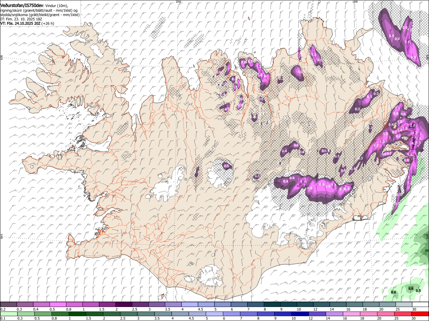Pick periwinkle swatch between 4 and 4.5, snow scale

[x=189, y=305]
